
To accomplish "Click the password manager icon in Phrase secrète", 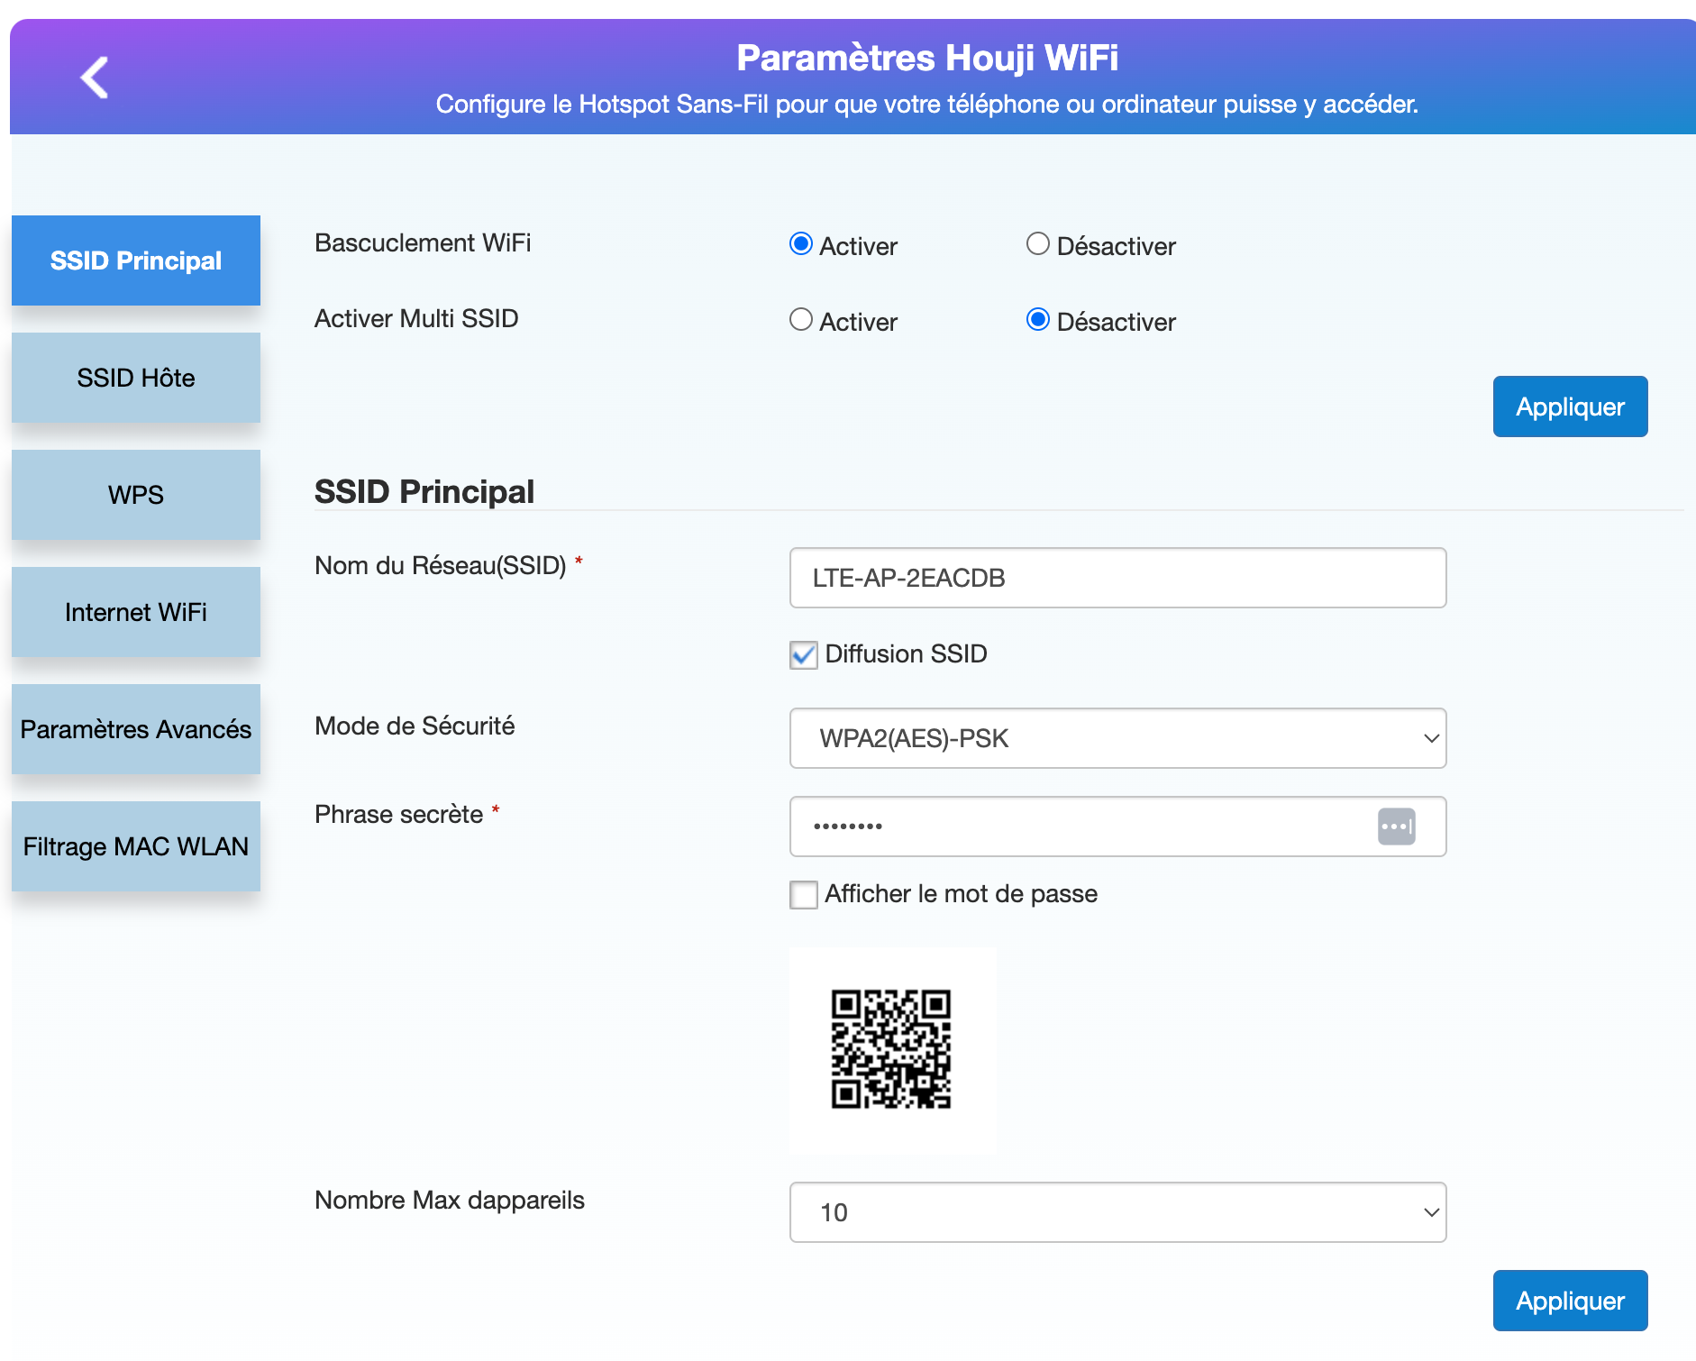I will 1396,827.
